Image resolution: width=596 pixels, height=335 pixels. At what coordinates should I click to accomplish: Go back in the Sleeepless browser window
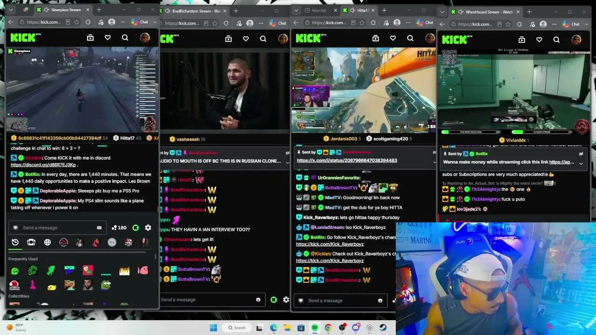[x=11, y=22]
